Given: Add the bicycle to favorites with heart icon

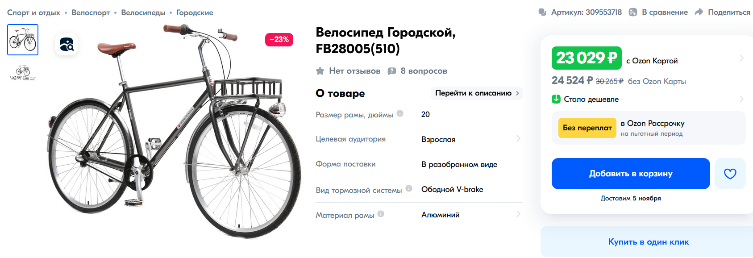Looking at the screenshot, I should coord(730,174).
